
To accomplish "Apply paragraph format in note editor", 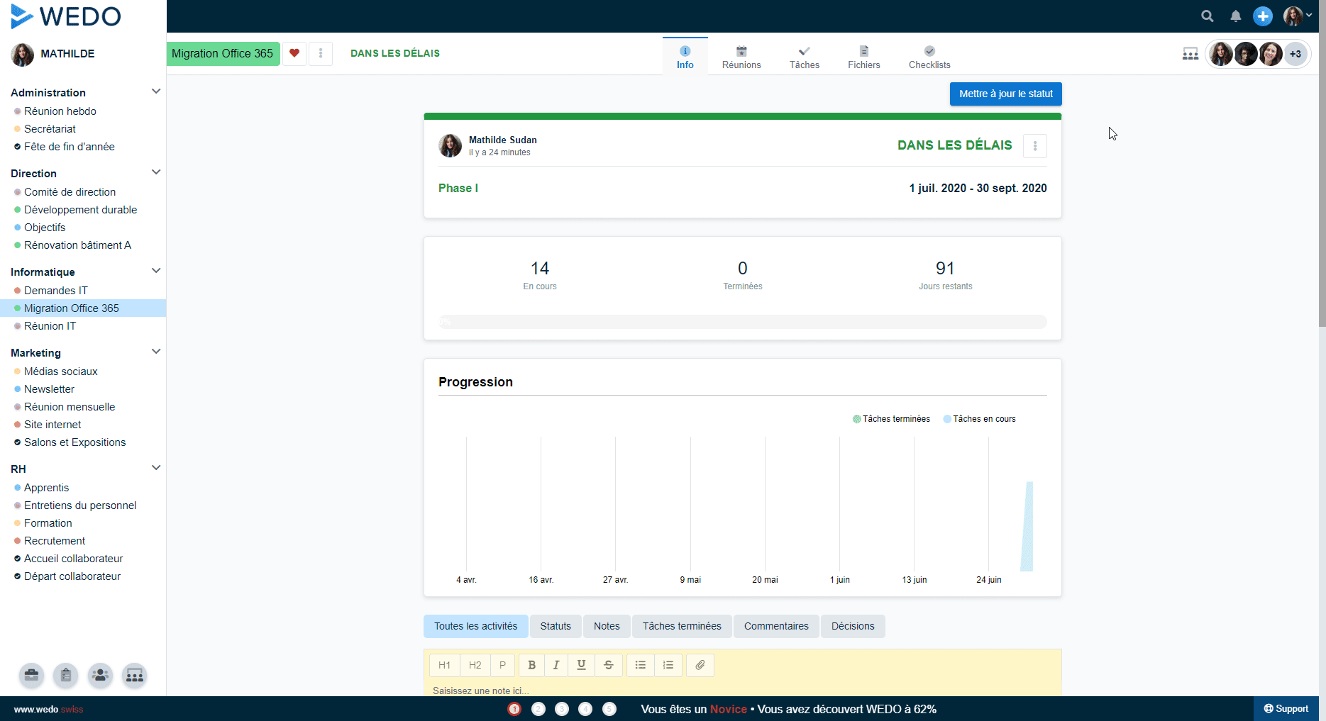I will pyautogui.click(x=502, y=665).
